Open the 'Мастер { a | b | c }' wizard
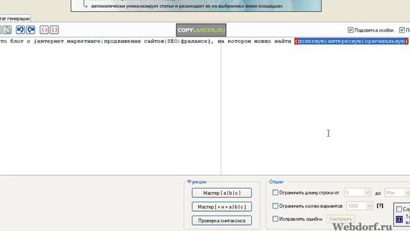The height and width of the screenshot is (231, 410). pyautogui.click(x=222, y=193)
